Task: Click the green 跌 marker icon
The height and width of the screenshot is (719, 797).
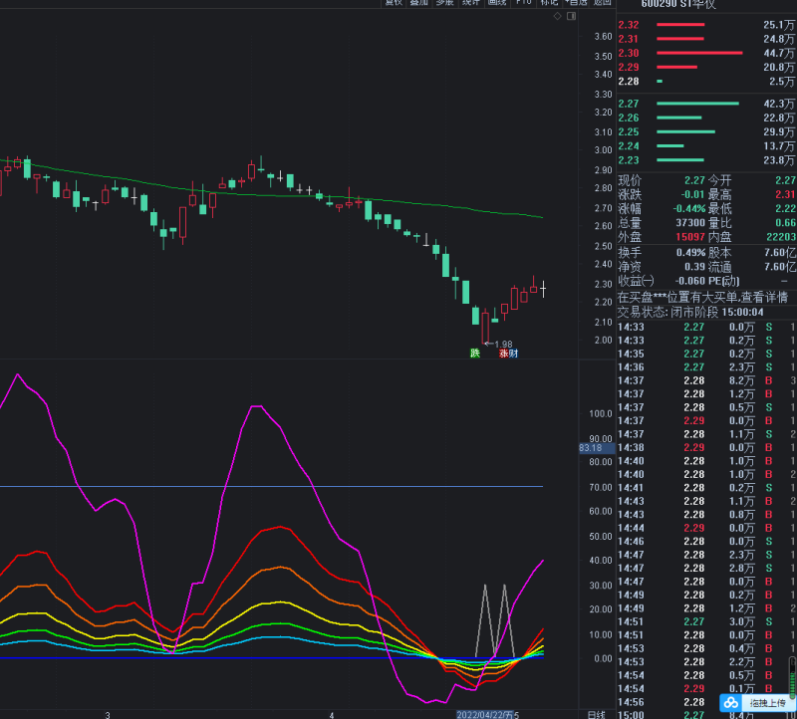Action: (475, 353)
